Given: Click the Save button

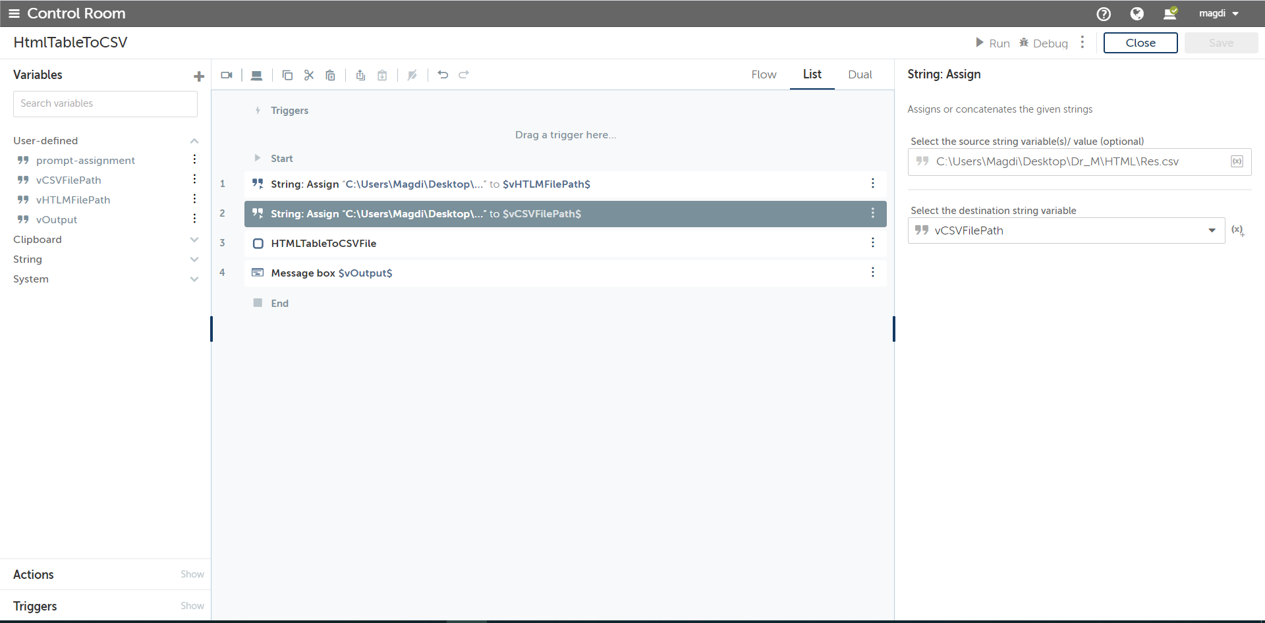Looking at the screenshot, I should point(1221,43).
